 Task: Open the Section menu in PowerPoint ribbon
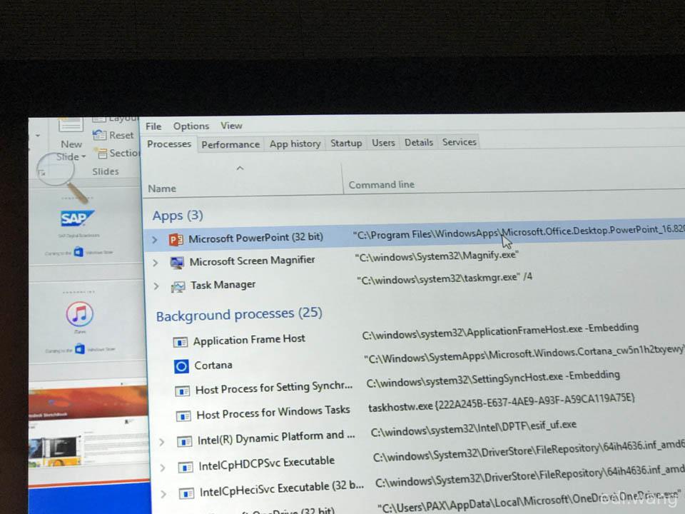118,153
